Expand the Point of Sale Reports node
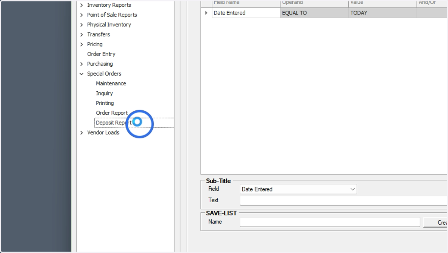 (x=81, y=15)
